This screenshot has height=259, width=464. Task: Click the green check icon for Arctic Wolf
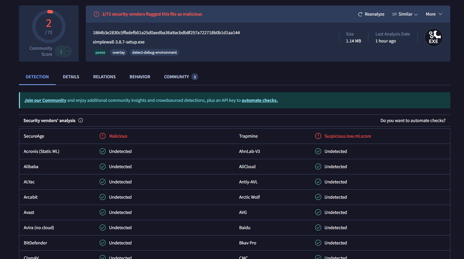tap(318, 197)
